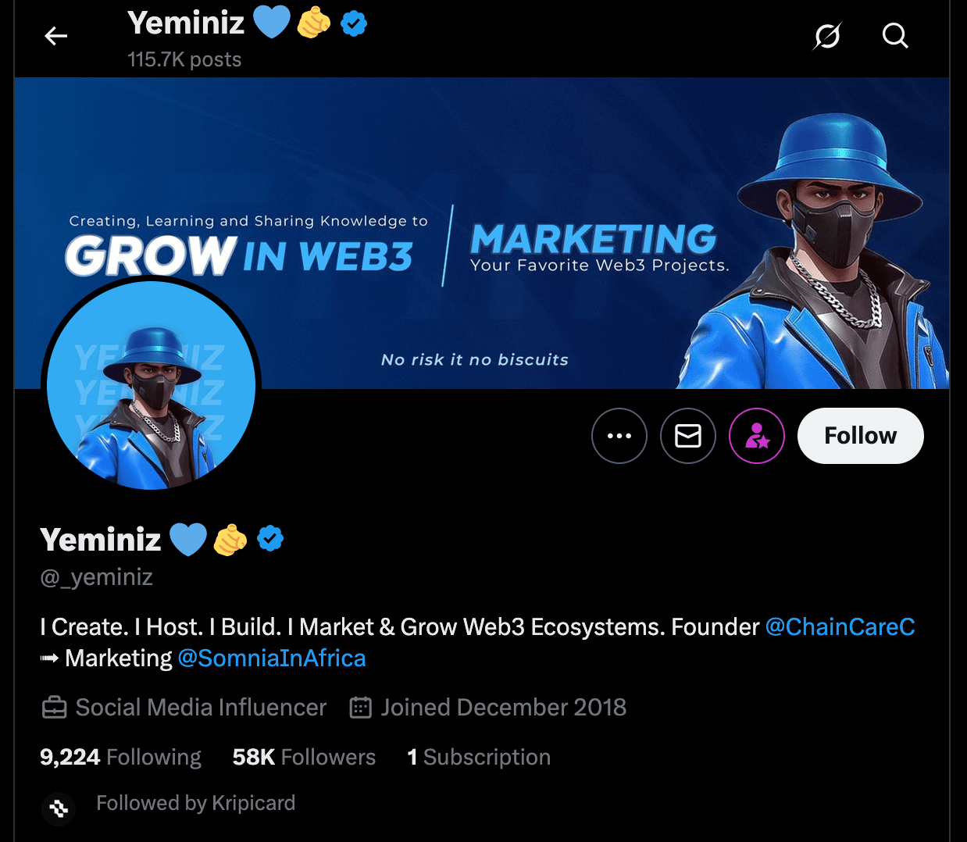The height and width of the screenshot is (842, 967).
Task: Open the @ChainCareC profile link
Action: (x=840, y=626)
